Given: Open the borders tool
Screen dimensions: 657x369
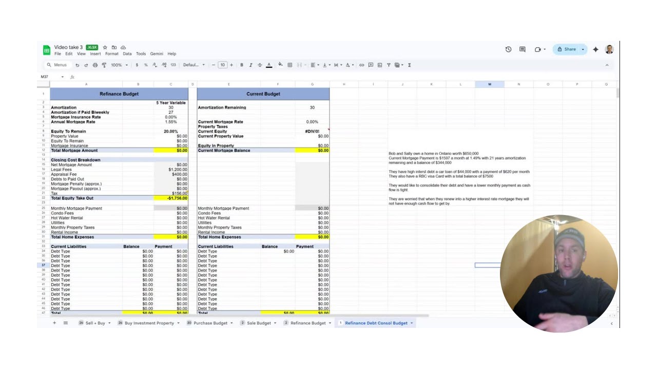Looking at the screenshot, I should click(x=289, y=65).
